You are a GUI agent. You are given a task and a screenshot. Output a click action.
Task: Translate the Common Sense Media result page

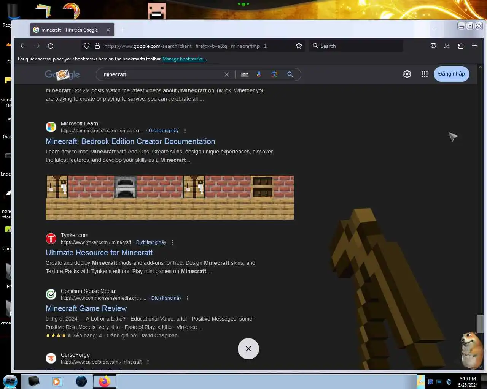pyautogui.click(x=166, y=298)
